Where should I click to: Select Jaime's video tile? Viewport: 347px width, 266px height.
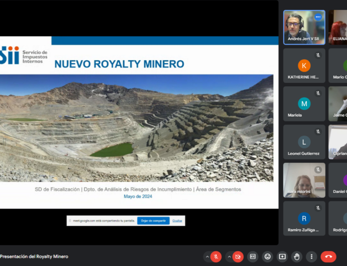(338, 103)
